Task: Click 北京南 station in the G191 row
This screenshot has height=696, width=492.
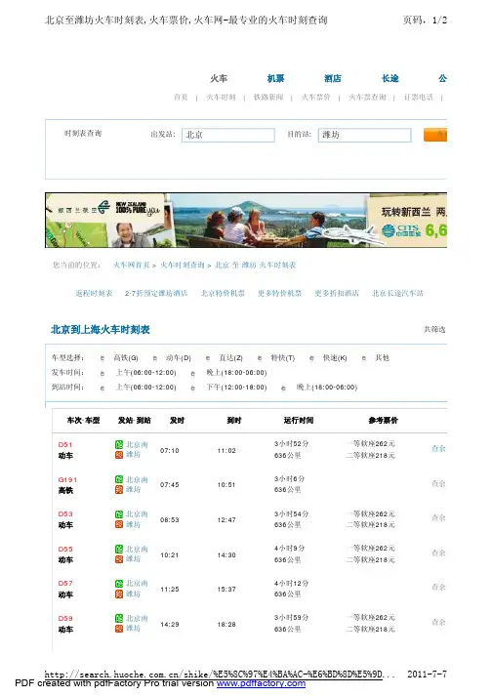Action: [137, 479]
